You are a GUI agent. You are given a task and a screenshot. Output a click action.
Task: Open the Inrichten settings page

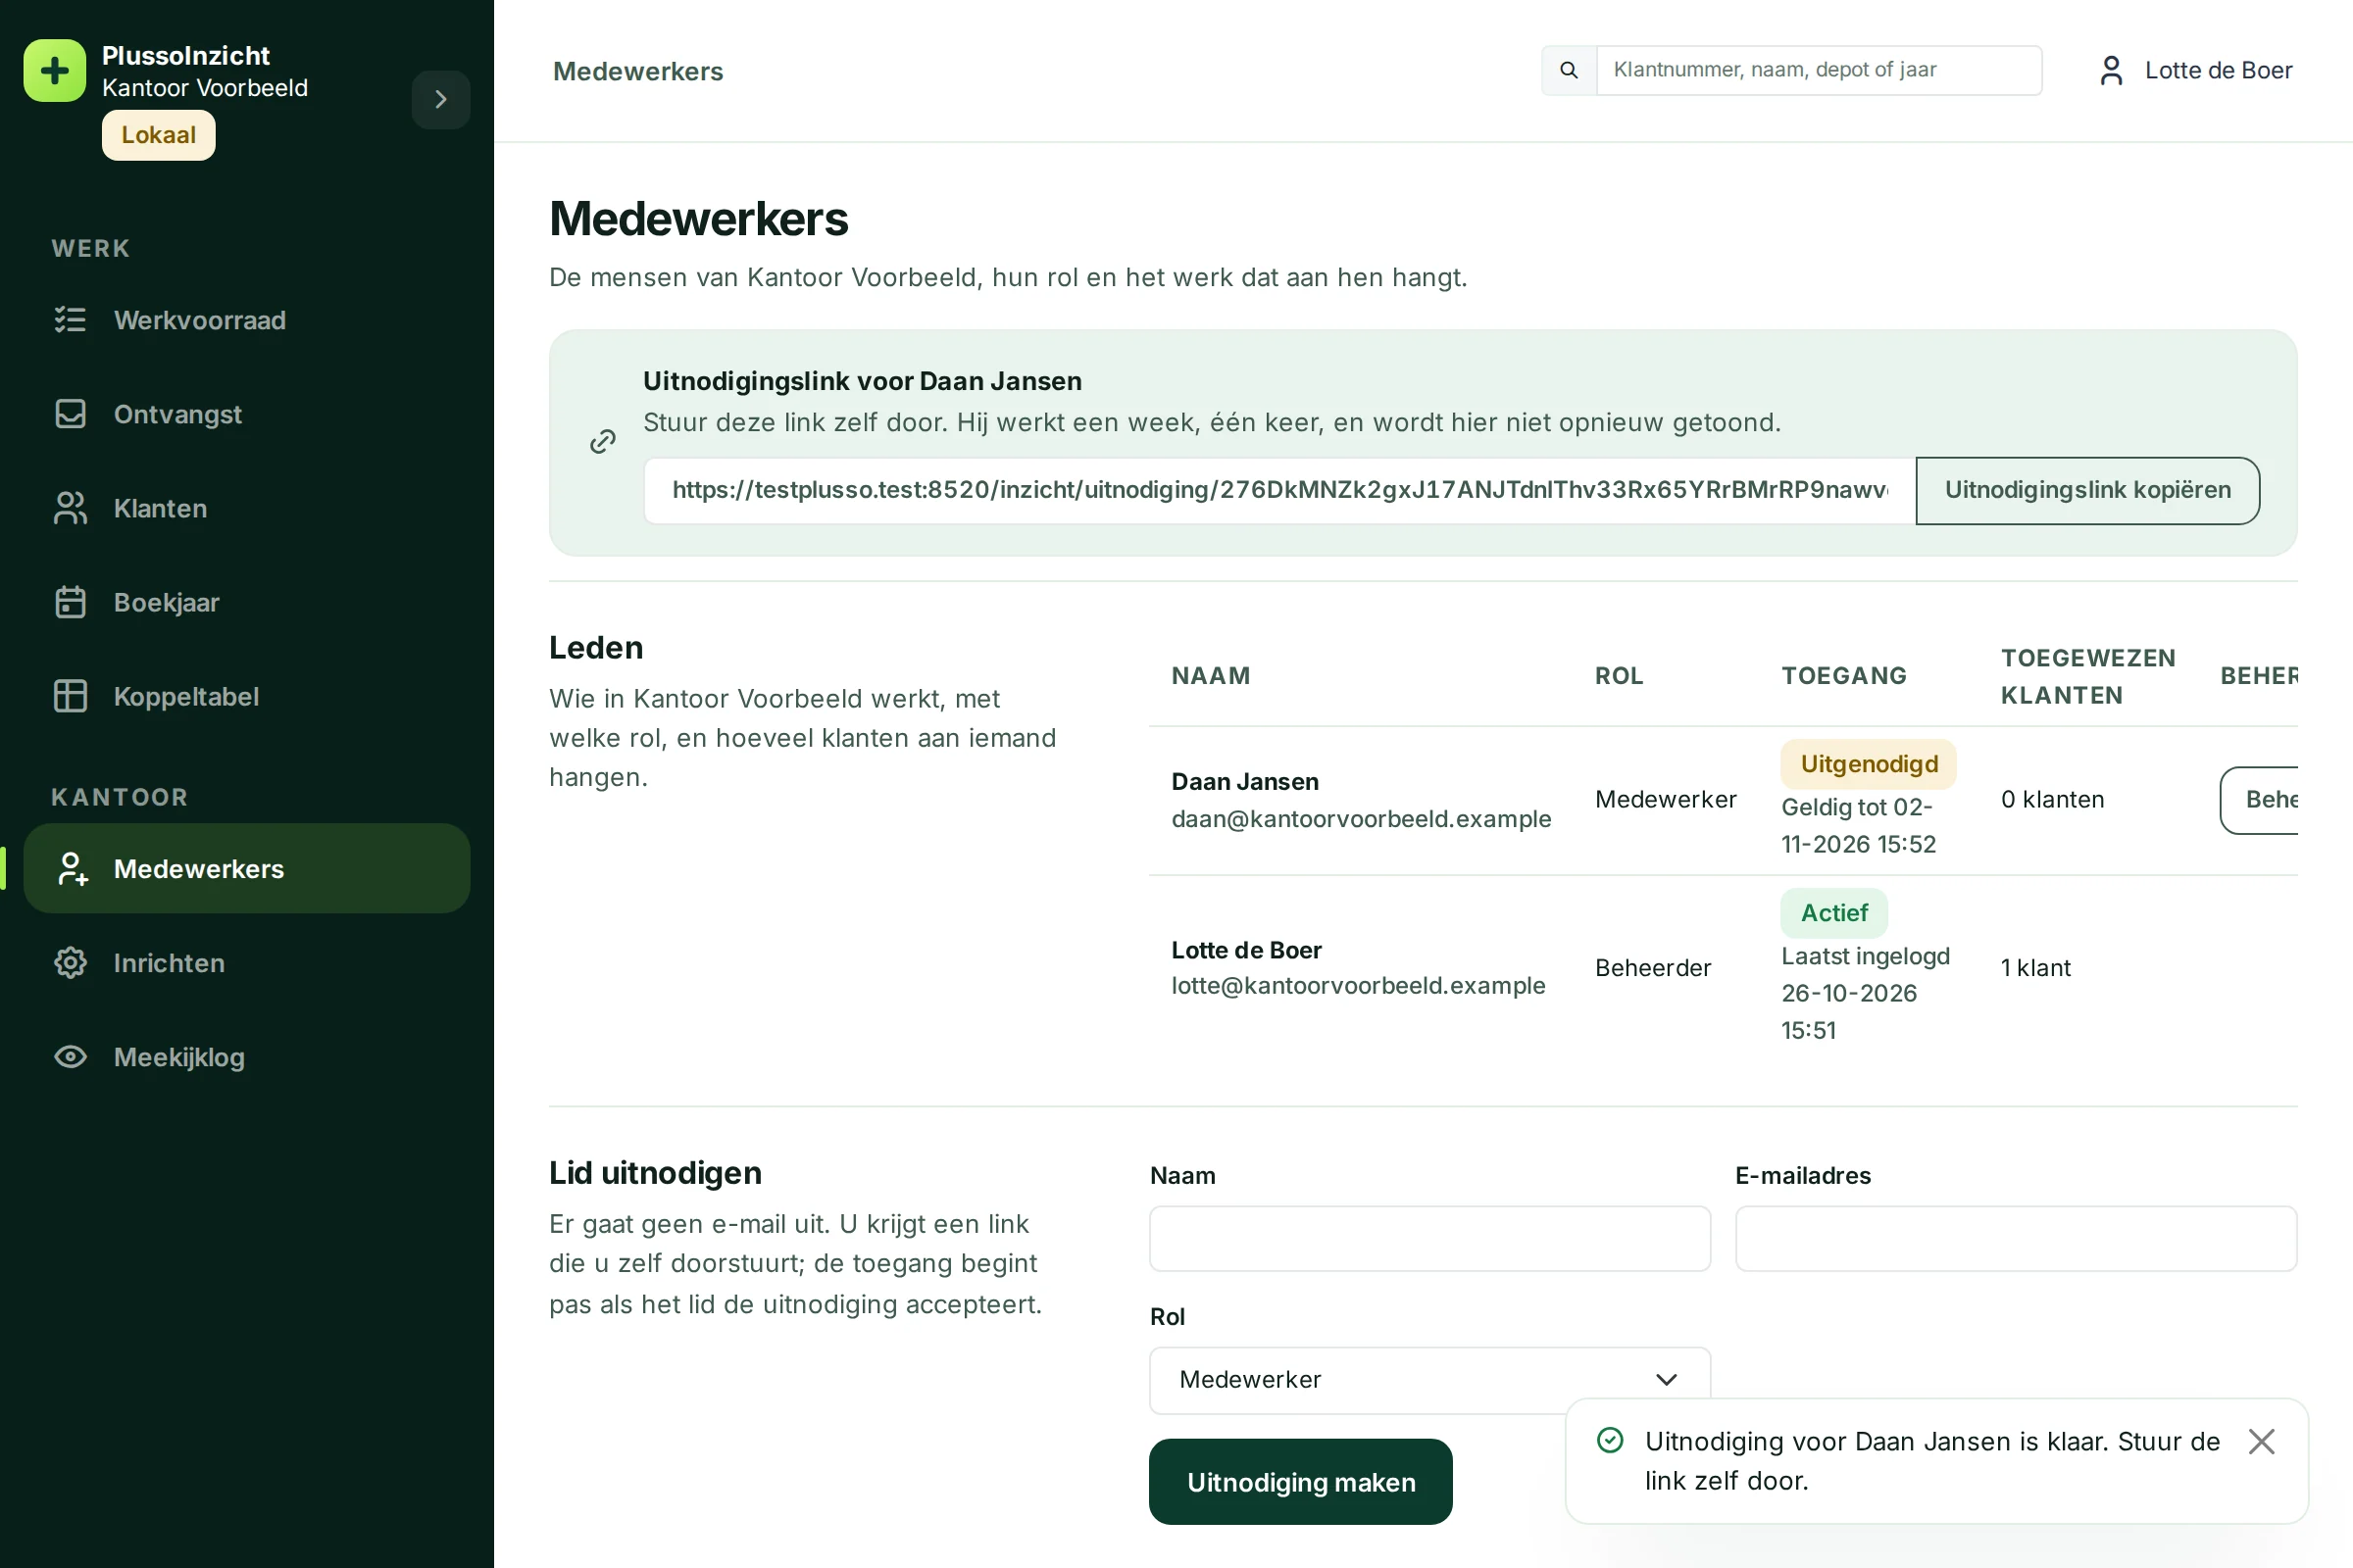247,963
